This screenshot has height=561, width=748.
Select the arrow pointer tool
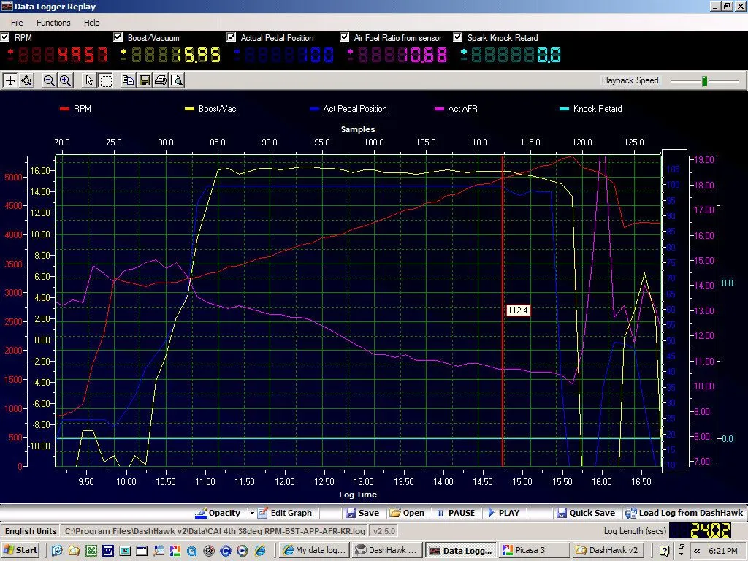(89, 80)
